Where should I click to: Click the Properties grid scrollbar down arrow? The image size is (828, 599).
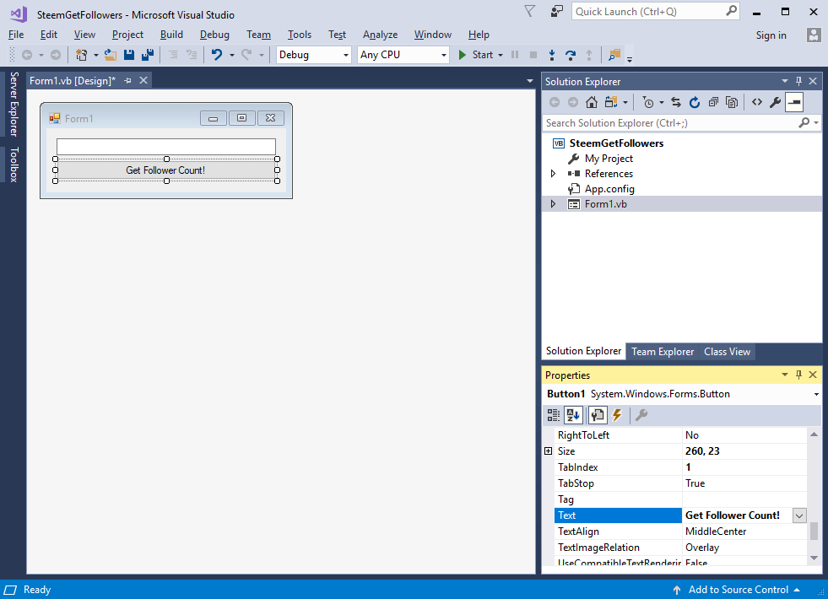tap(814, 558)
